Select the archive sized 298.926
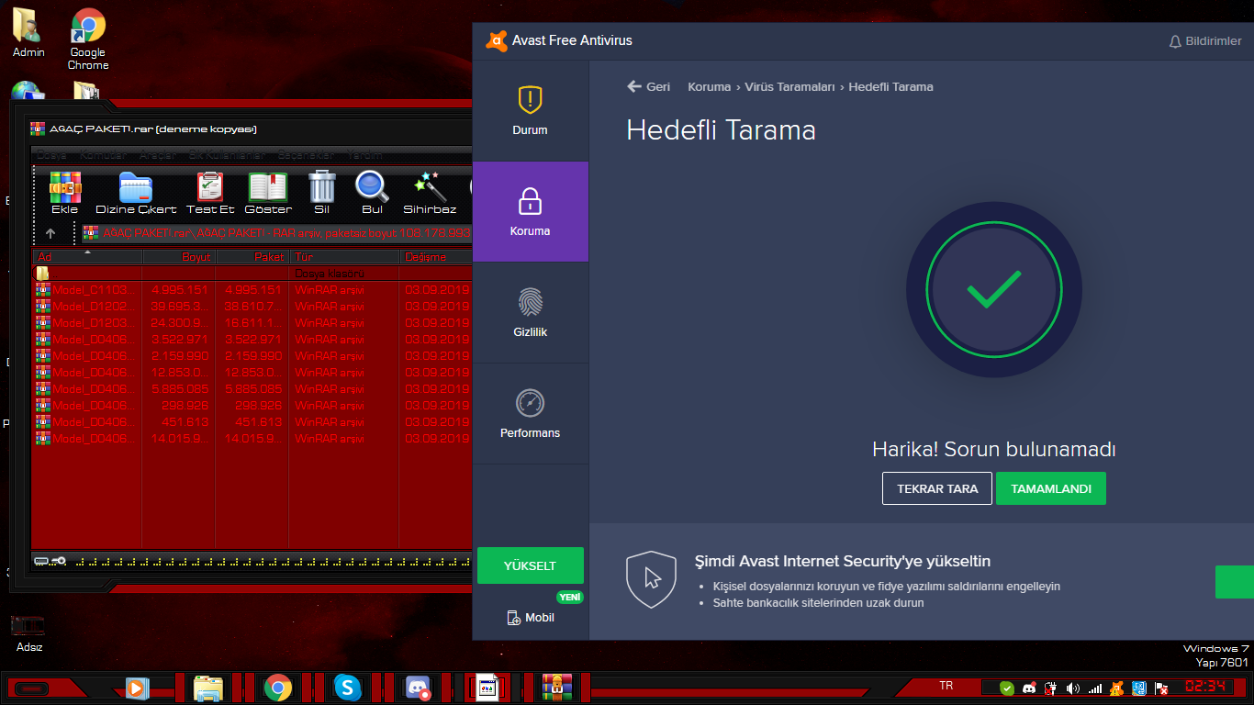1254x705 pixels. coord(252,406)
